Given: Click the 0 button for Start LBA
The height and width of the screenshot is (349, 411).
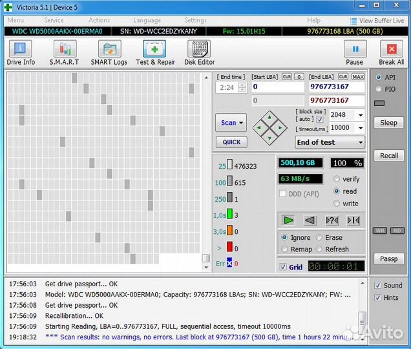Looking at the screenshot, I should click(x=299, y=76).
